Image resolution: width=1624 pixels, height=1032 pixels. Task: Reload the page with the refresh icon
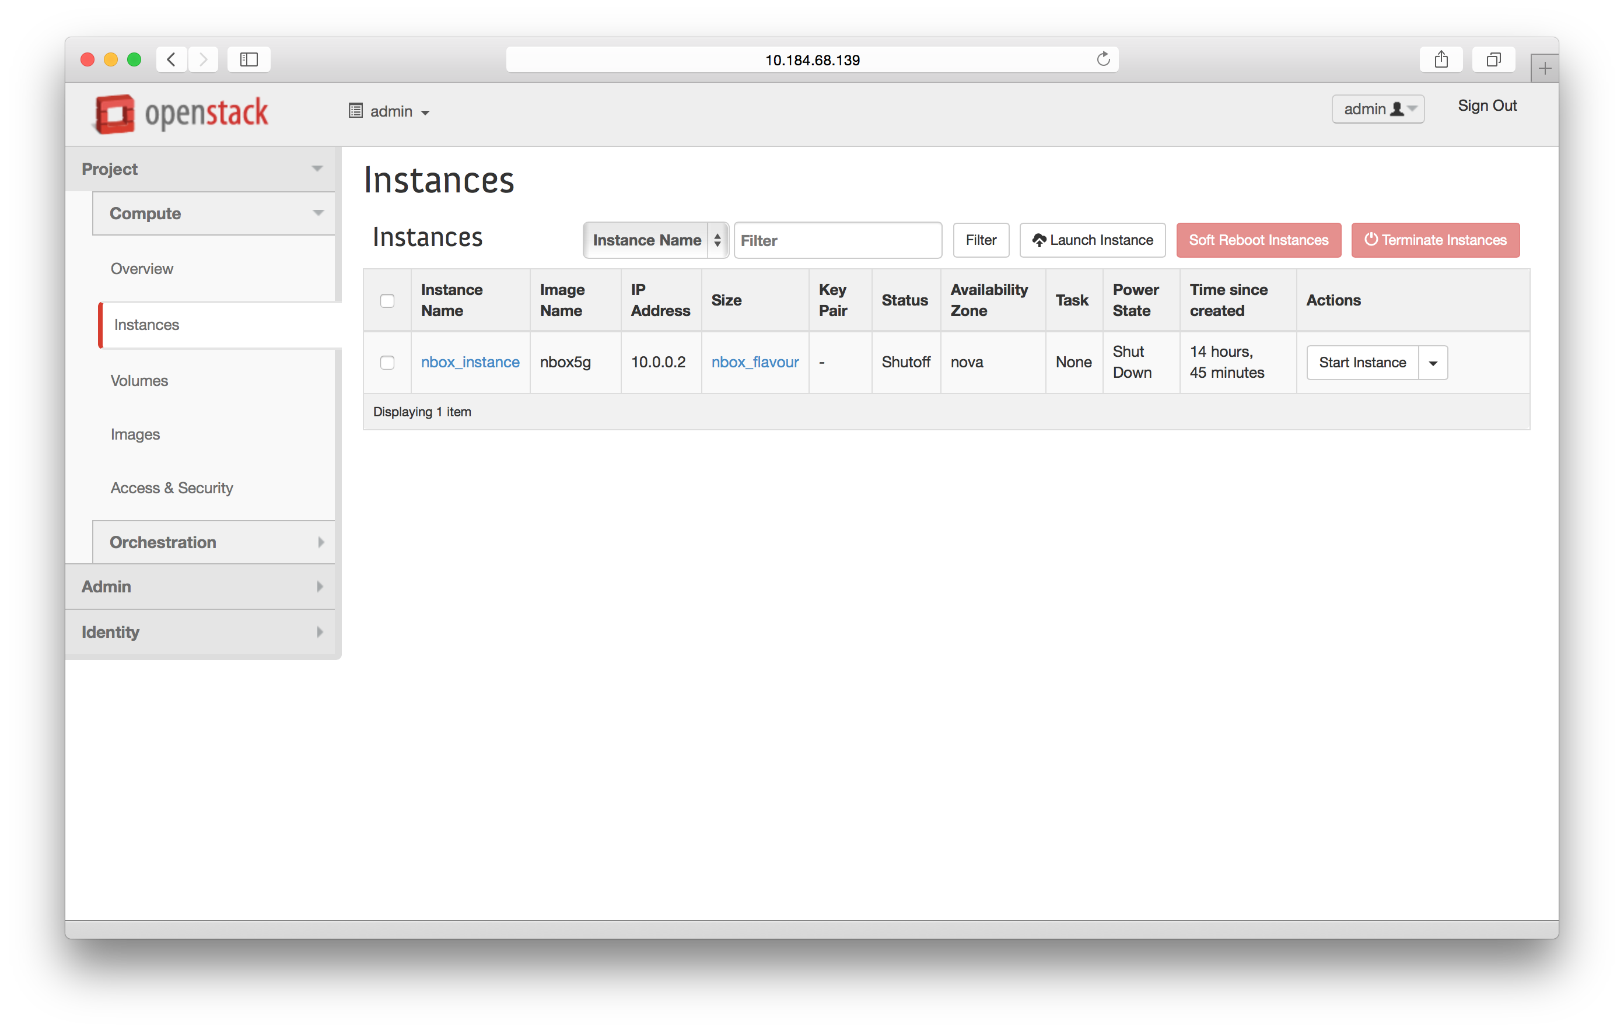(1102, 59)
